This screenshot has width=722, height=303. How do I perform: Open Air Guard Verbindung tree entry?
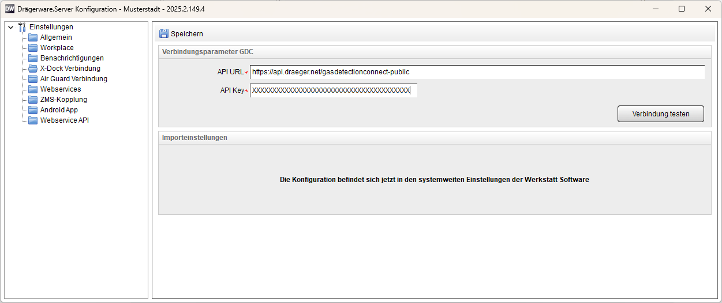click(74, 79)
